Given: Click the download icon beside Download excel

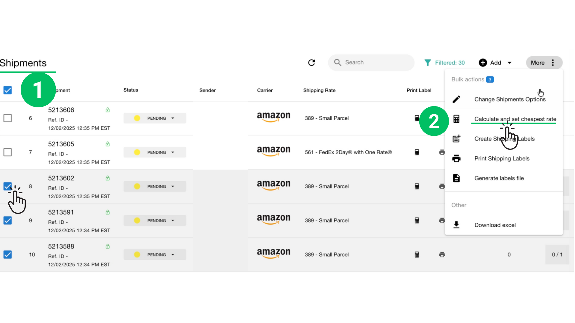Looking at the screenshot, I should pyautogui.click(x=456, y=225).
